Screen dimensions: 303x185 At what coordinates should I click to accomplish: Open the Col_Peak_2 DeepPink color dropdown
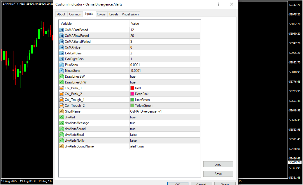tap(142, 94)
